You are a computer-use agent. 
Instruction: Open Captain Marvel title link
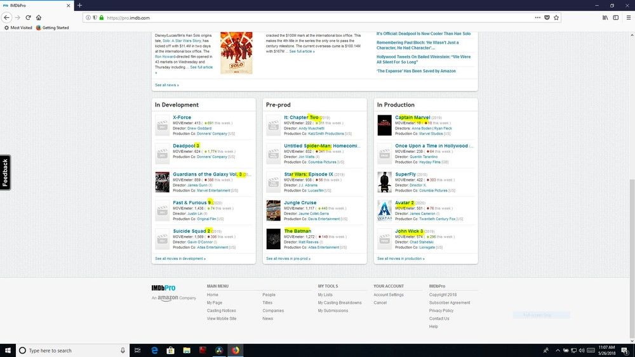coord(412,117)
